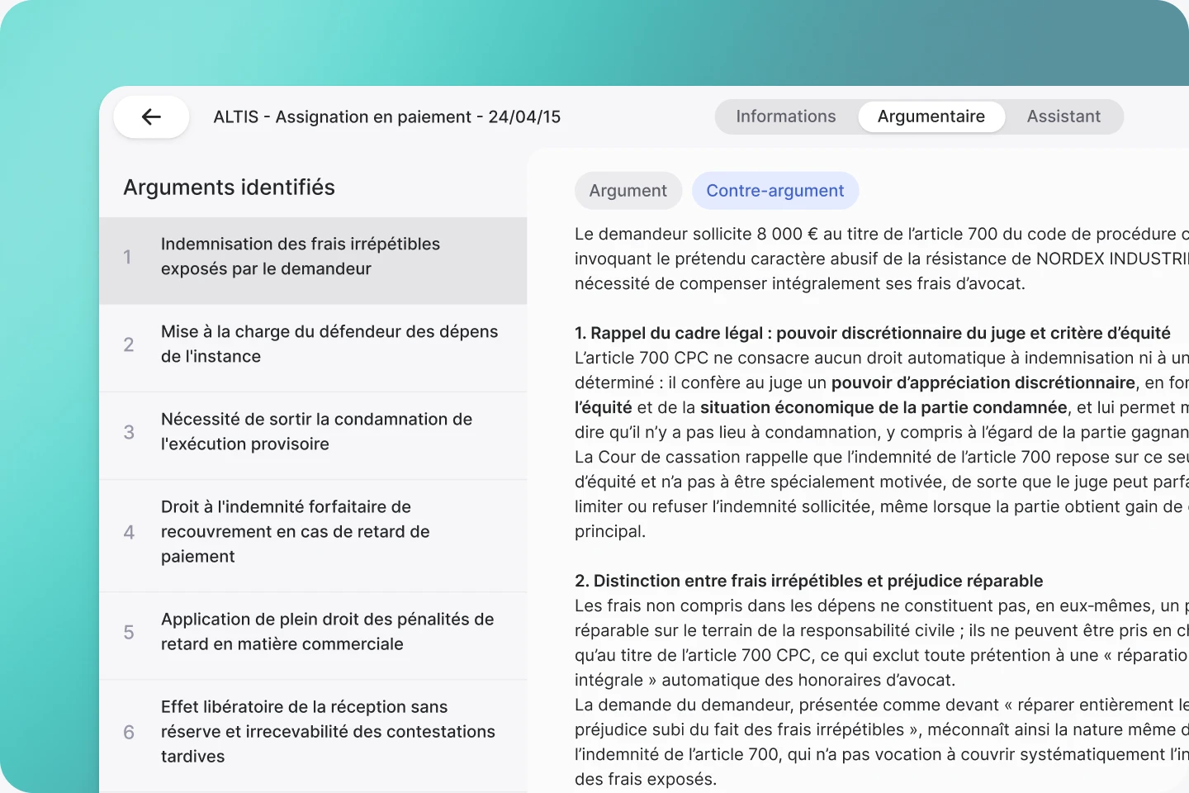Click the line starting 'La demande du demandeur, présentée'
Image resolution: width=1189 pixels, height=793 pixels.
(x=882, y=705)
